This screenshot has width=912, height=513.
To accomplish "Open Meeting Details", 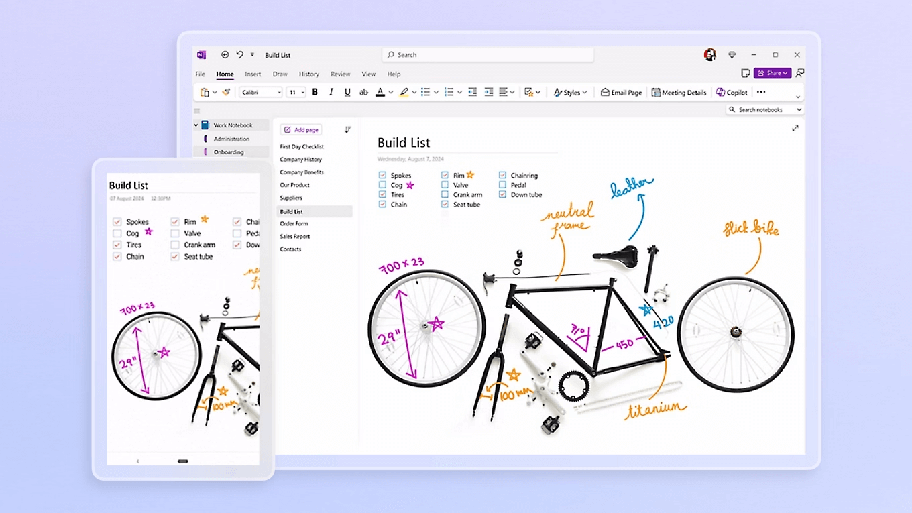I will 679,92.
